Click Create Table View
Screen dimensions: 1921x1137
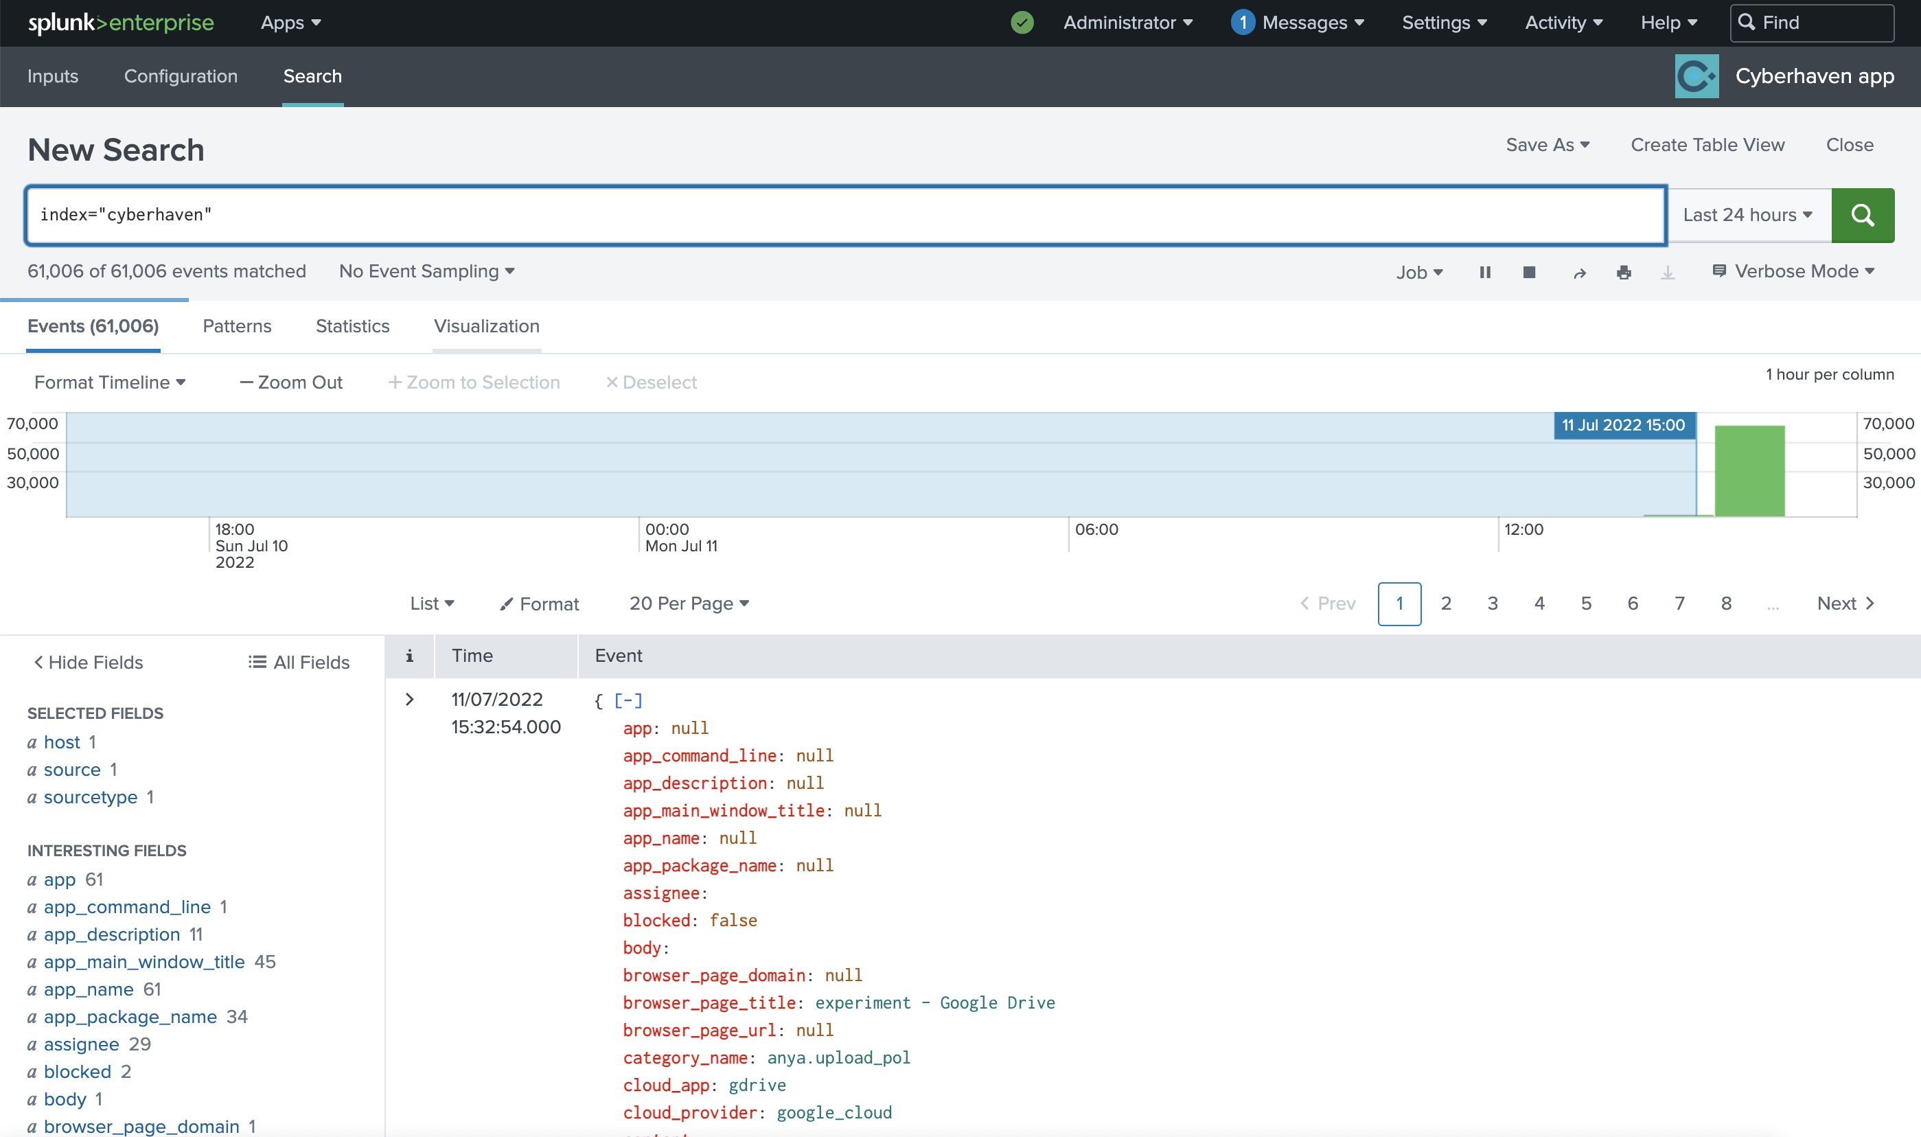click(1707, 145)
